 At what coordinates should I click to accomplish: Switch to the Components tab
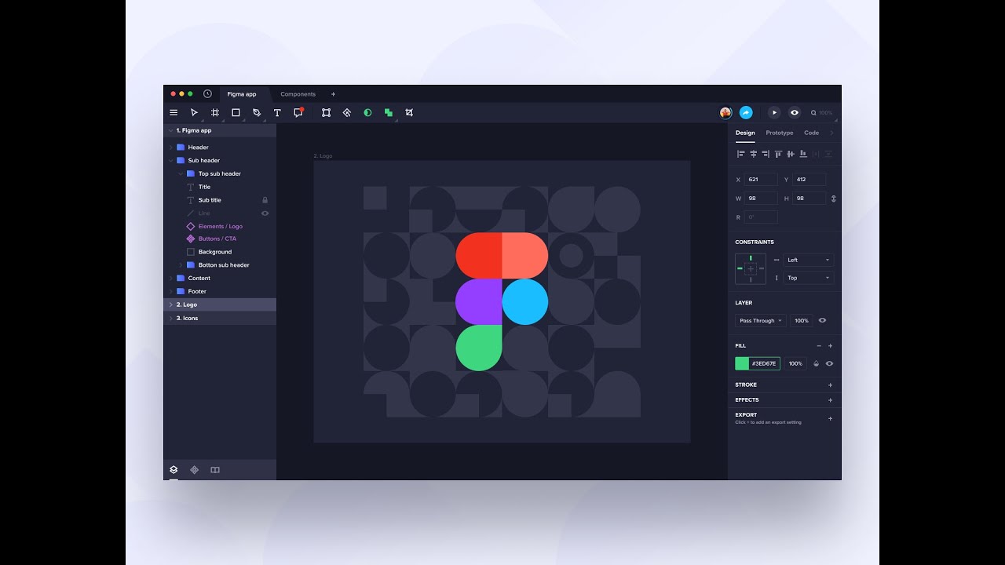[298, 94]
